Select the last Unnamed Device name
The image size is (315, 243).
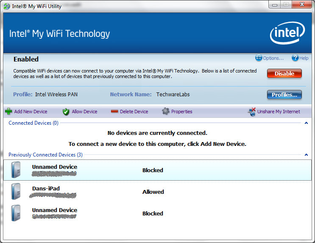55,210
